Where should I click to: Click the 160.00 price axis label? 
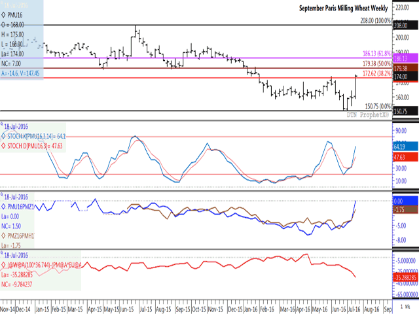402,97
